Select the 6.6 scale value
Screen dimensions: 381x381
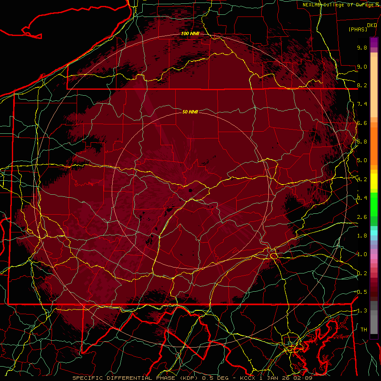click(362, 123)
